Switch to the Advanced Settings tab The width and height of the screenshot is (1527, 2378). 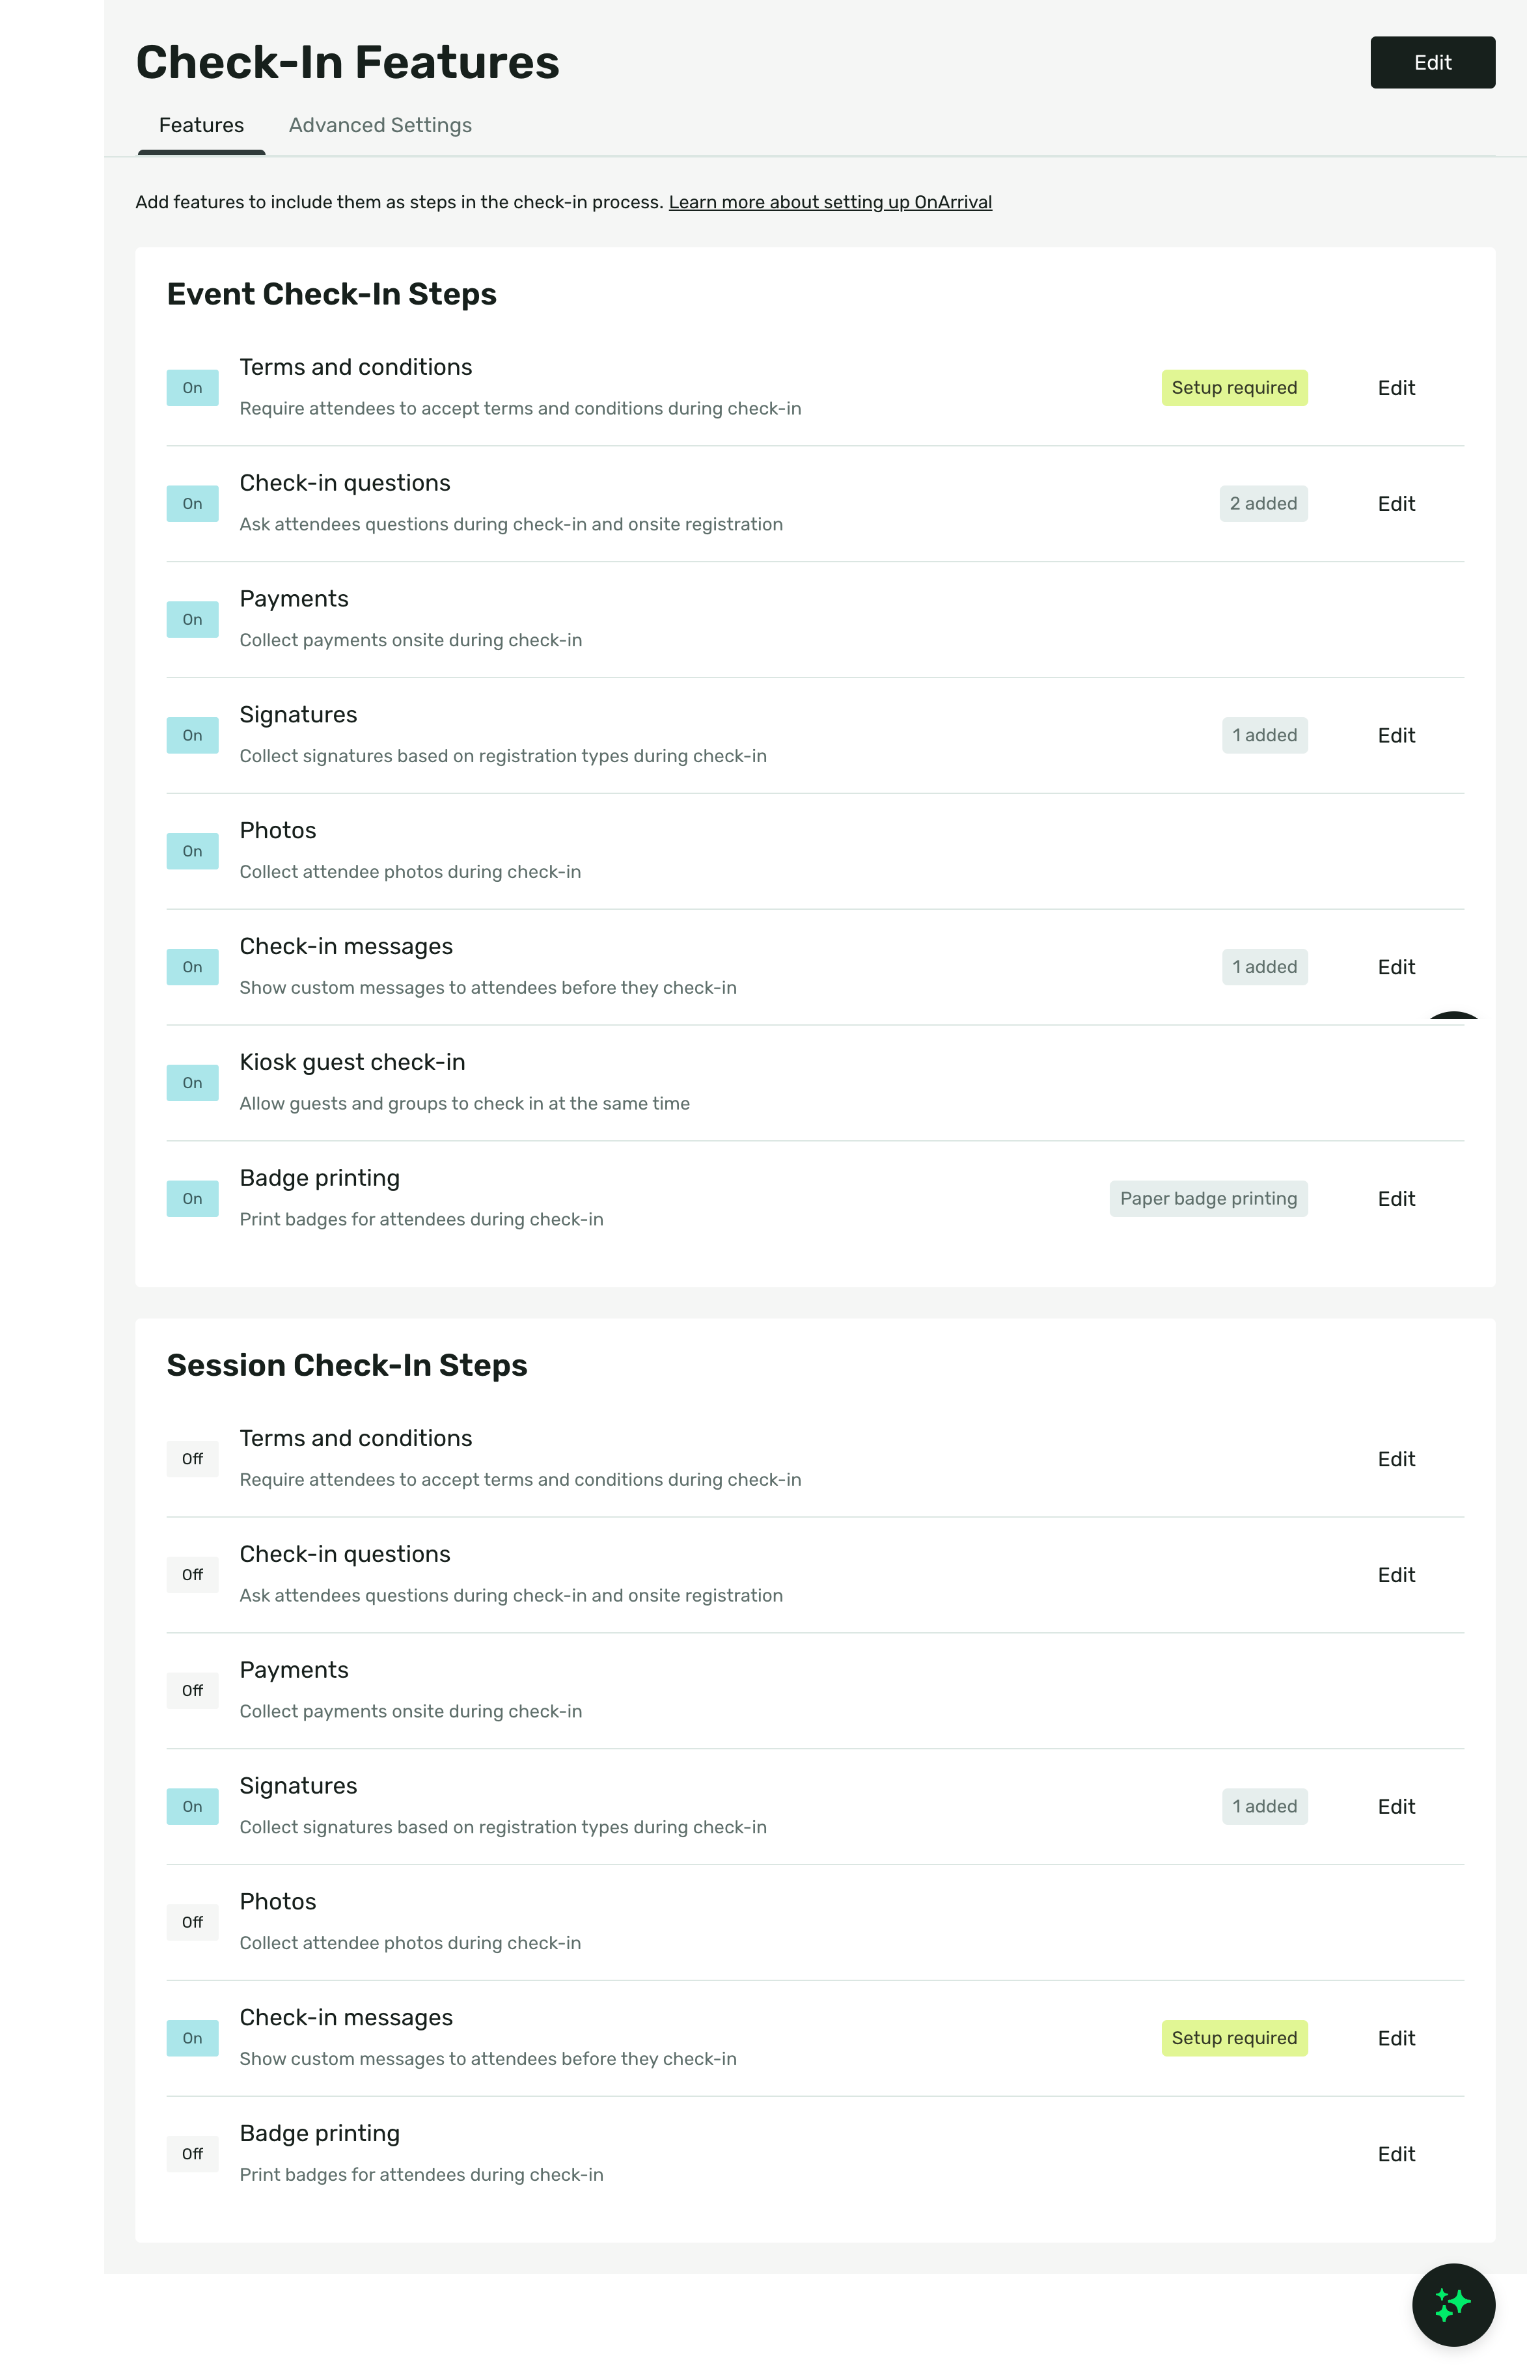pyautogui.click(x=379, y=125)
